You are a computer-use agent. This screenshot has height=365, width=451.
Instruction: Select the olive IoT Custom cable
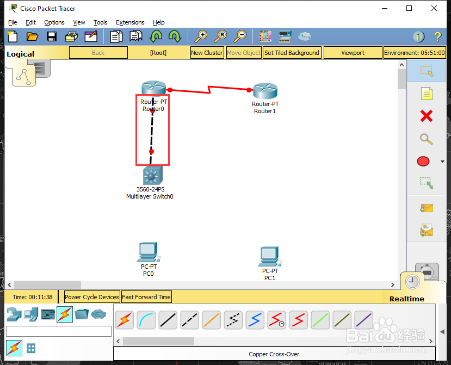pyautogui.click(x=342, y=320)
